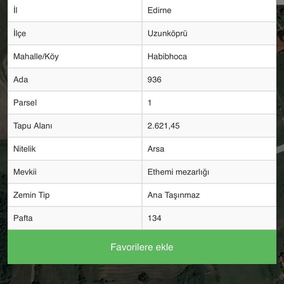Select the Habibhoca neighborhood value
Image resolution: width=284 pixels, height=284 pixels.
[x=167, y=56]
